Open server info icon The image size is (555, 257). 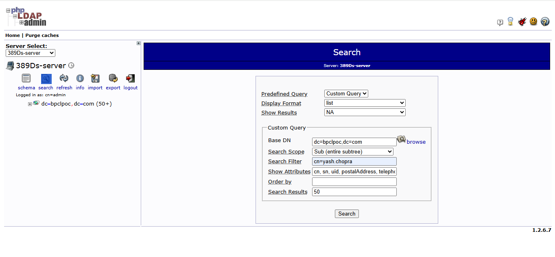click(80, 78)
